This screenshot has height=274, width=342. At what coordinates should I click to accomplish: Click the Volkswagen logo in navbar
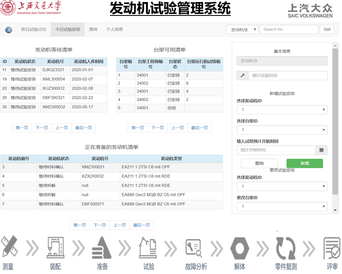[9, 30]
